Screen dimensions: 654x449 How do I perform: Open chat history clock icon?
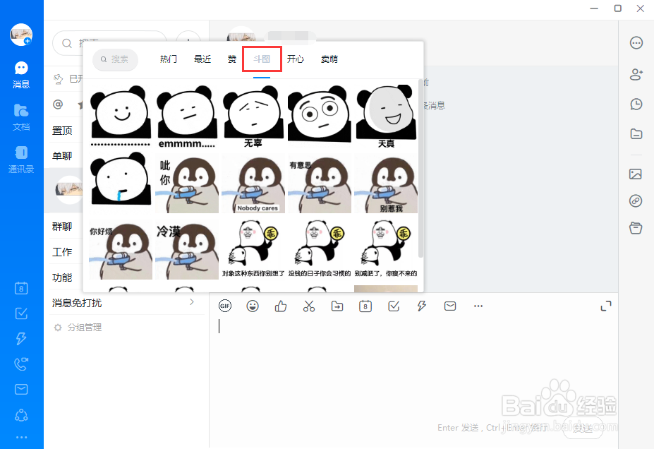pyautogui.click(x=636, y=104)
